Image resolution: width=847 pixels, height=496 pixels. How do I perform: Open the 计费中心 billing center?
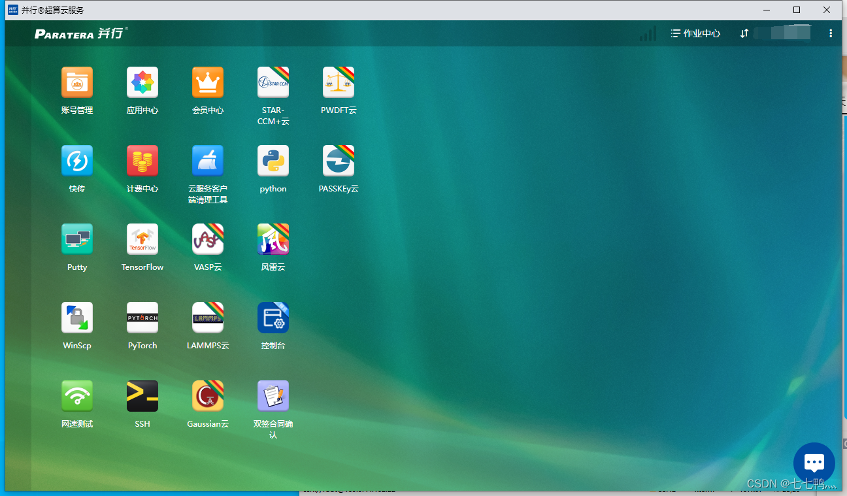142,161
